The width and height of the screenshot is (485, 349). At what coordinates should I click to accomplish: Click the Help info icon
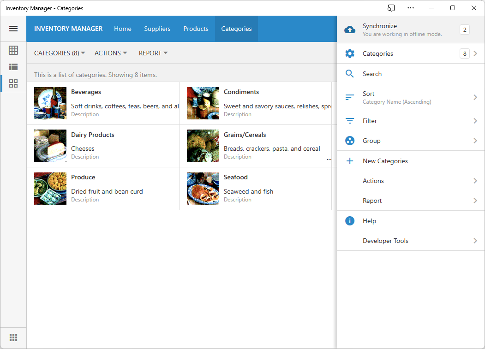[350, 221]
